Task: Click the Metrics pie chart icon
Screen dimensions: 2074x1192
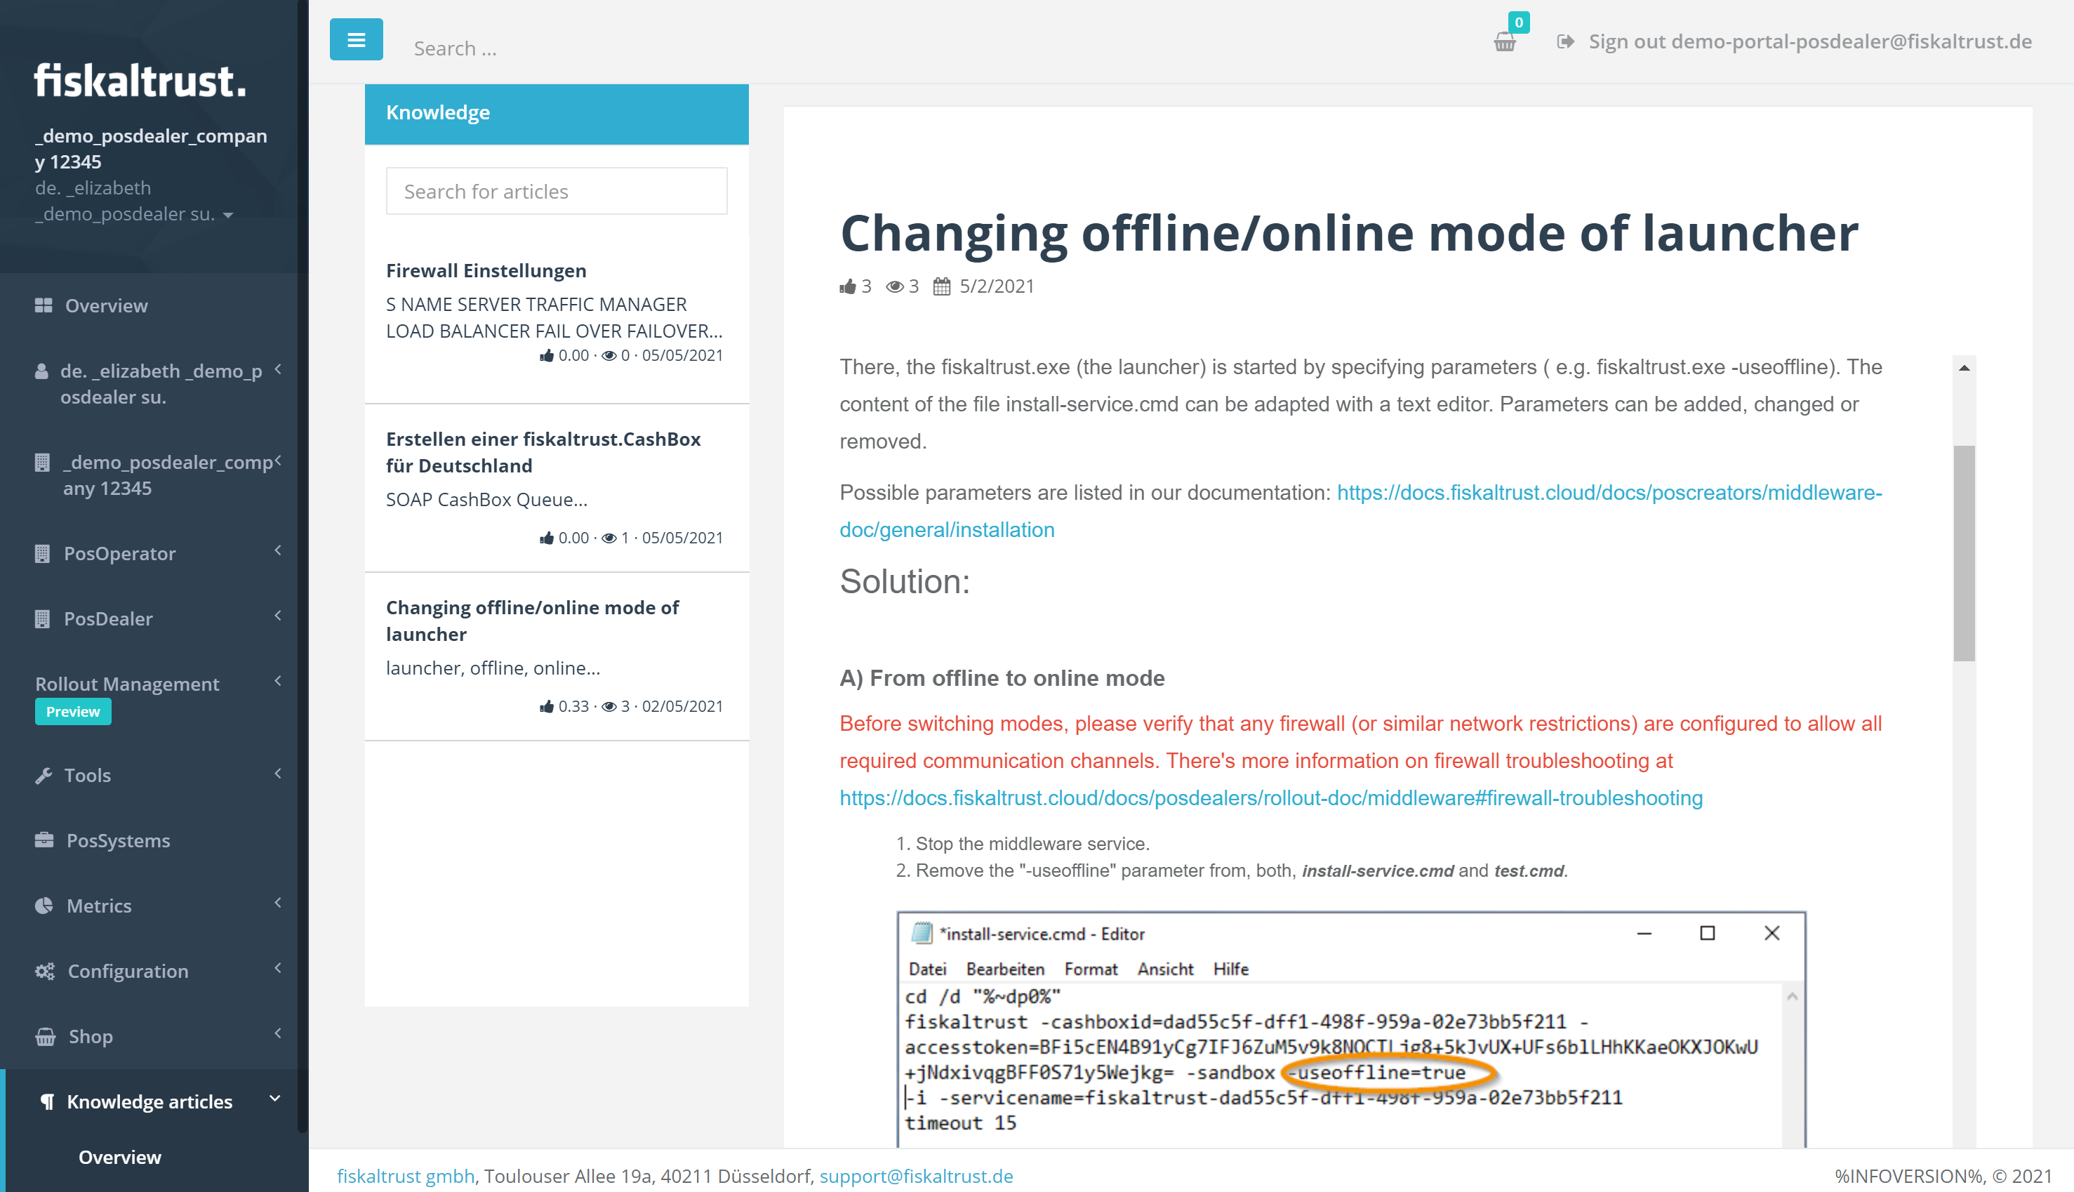Action: (44, 906)
